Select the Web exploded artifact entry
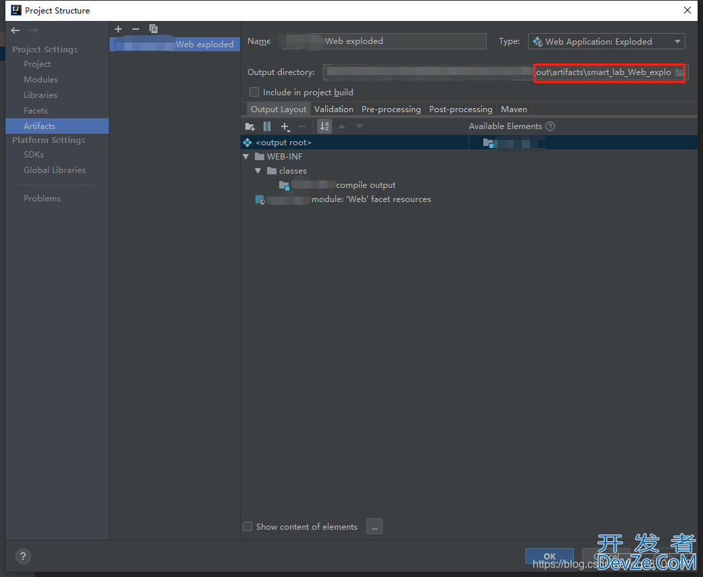The image size is (703, 577). (x=175, y=45)
